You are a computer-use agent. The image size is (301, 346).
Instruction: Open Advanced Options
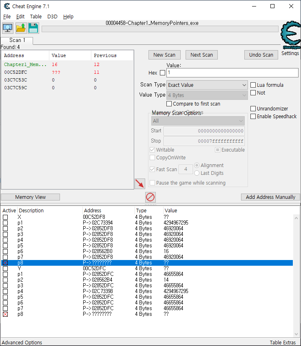[x=22, y=342]
